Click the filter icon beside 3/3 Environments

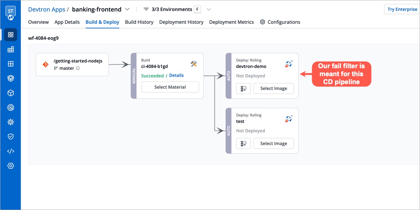(x=146, y=9)
